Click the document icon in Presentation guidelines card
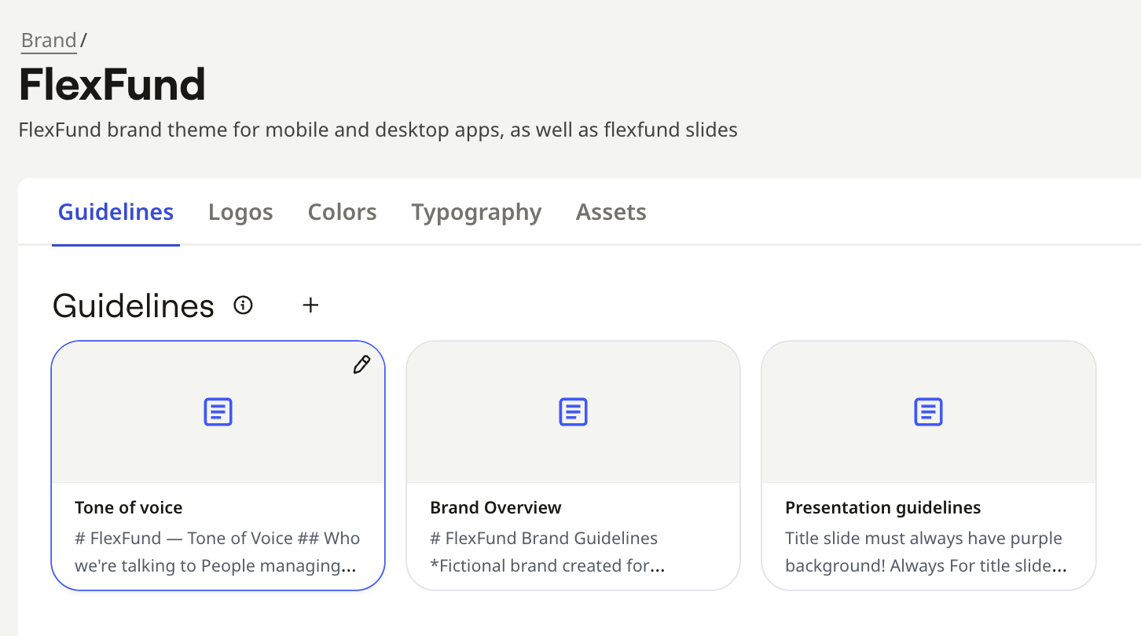 (x=928, y=411)
